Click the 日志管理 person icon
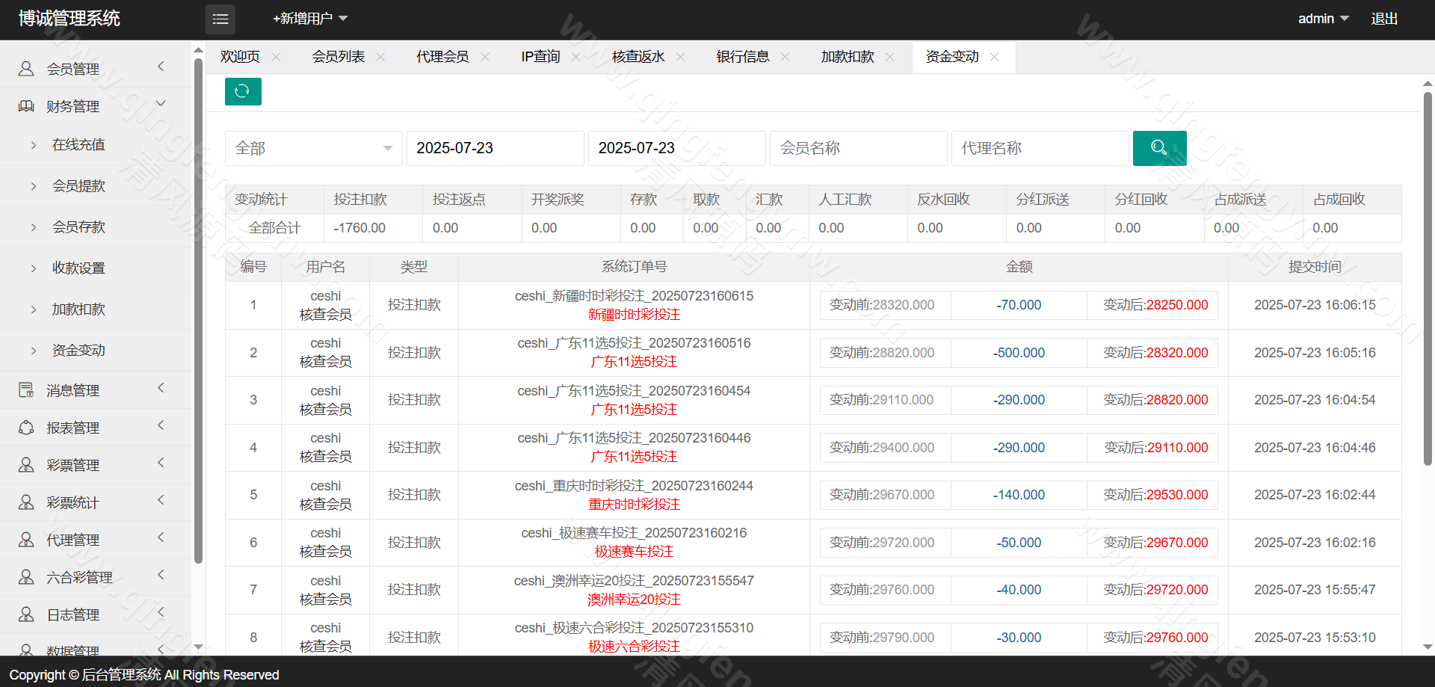 point(26,614)
